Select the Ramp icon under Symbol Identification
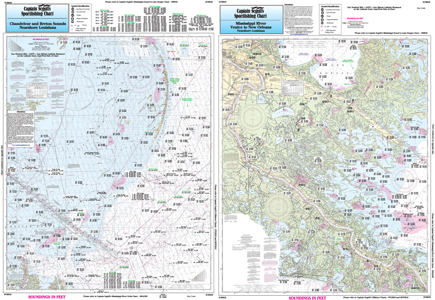The image size is (435, 300). [73, 15]
